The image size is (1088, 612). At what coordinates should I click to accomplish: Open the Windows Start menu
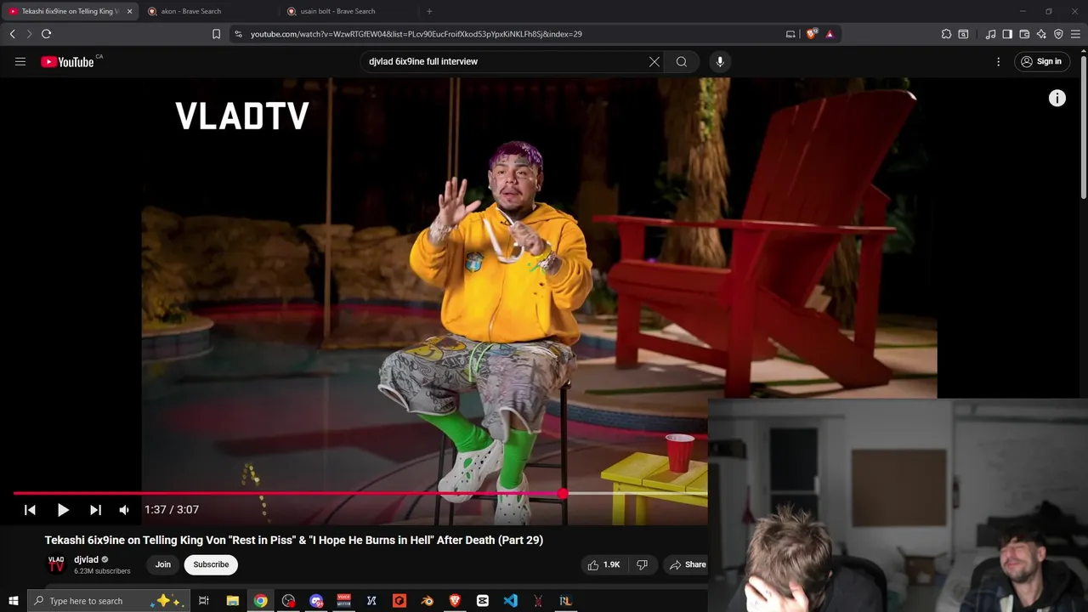click(13, 601)
